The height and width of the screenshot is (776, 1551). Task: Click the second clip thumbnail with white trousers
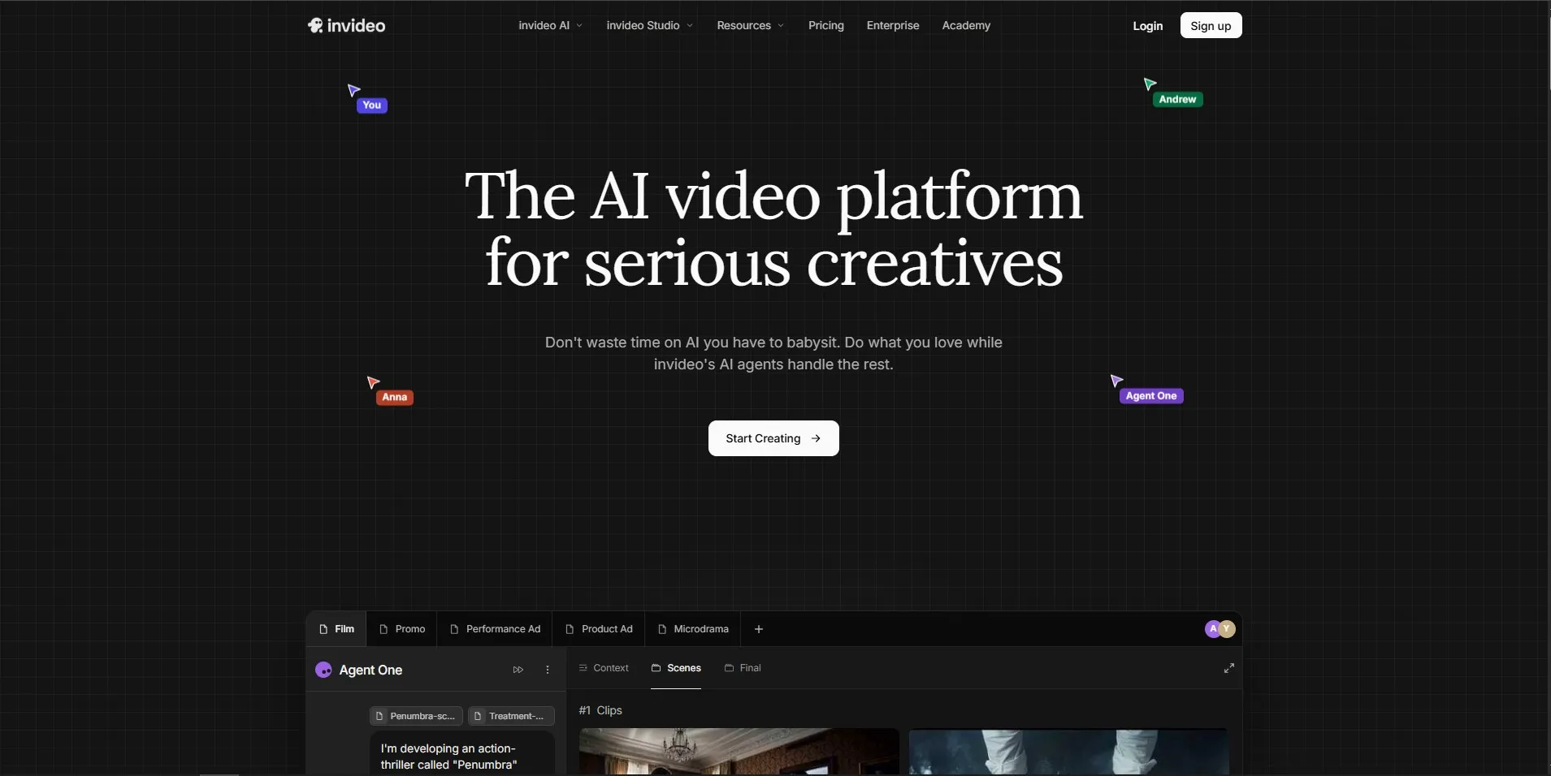(x=1068, y=752)
